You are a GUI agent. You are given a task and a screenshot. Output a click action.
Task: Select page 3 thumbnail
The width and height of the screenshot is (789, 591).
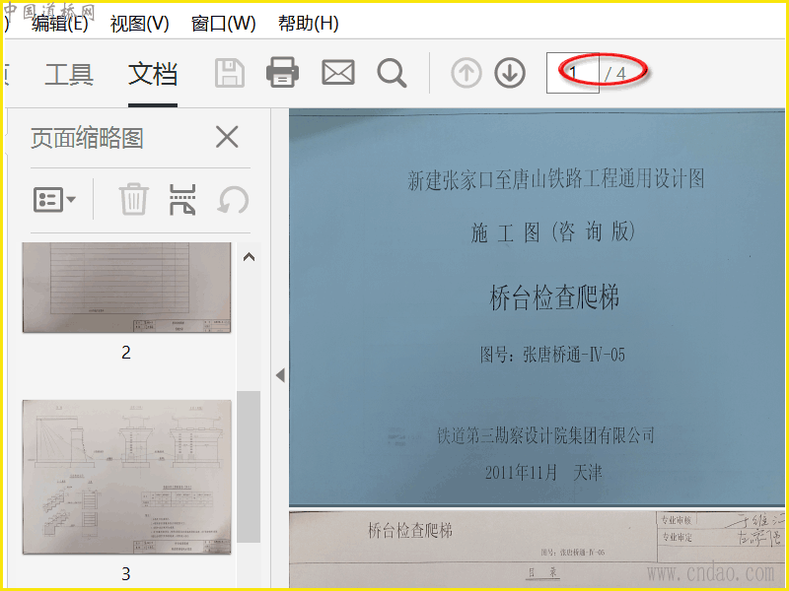tap(127, 477)
